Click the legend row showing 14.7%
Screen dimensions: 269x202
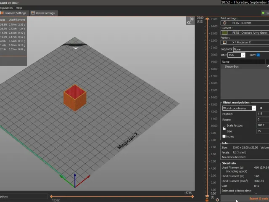[13, 33]
